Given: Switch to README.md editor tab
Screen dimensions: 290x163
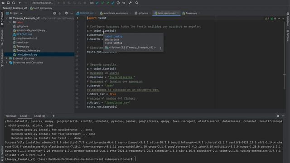Looking at the screenshot, I should tap(87, 13).
